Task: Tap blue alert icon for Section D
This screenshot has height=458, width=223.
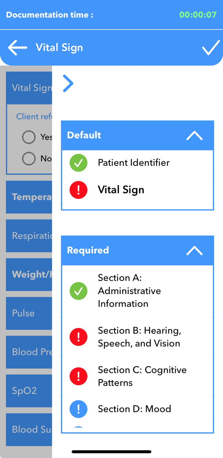Action: 79,409
